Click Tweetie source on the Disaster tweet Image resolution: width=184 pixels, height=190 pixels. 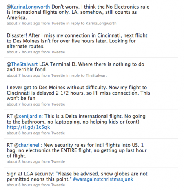pos(58,52)
